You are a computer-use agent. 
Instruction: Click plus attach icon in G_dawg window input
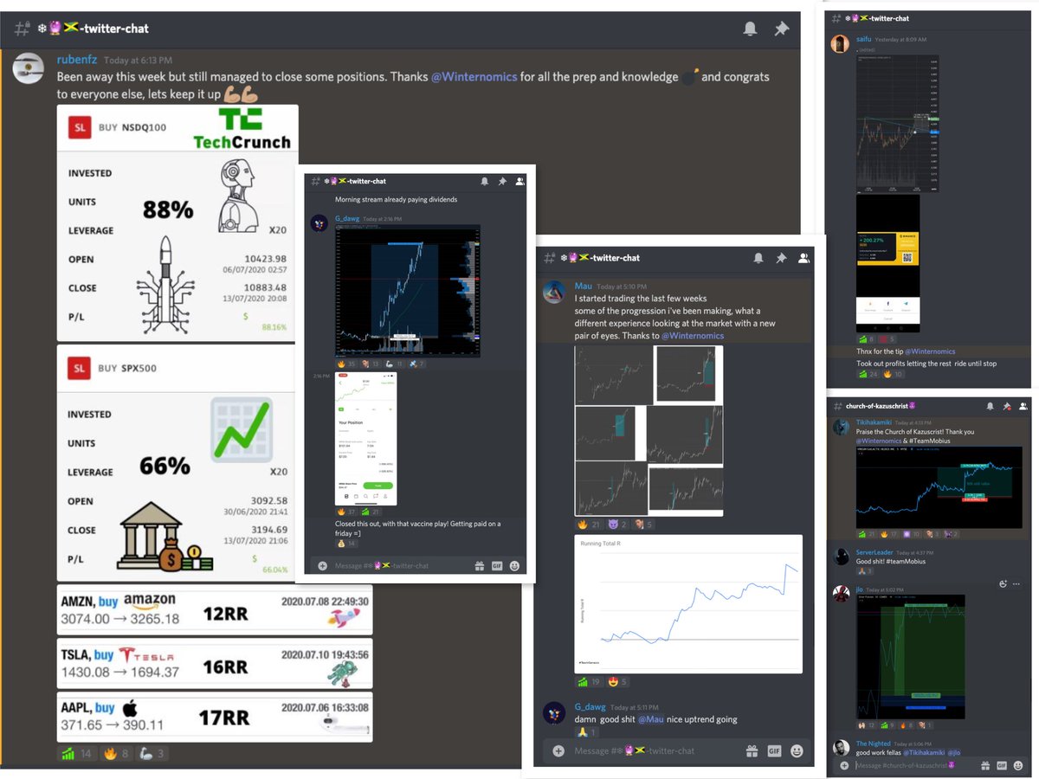click(322, 566)
